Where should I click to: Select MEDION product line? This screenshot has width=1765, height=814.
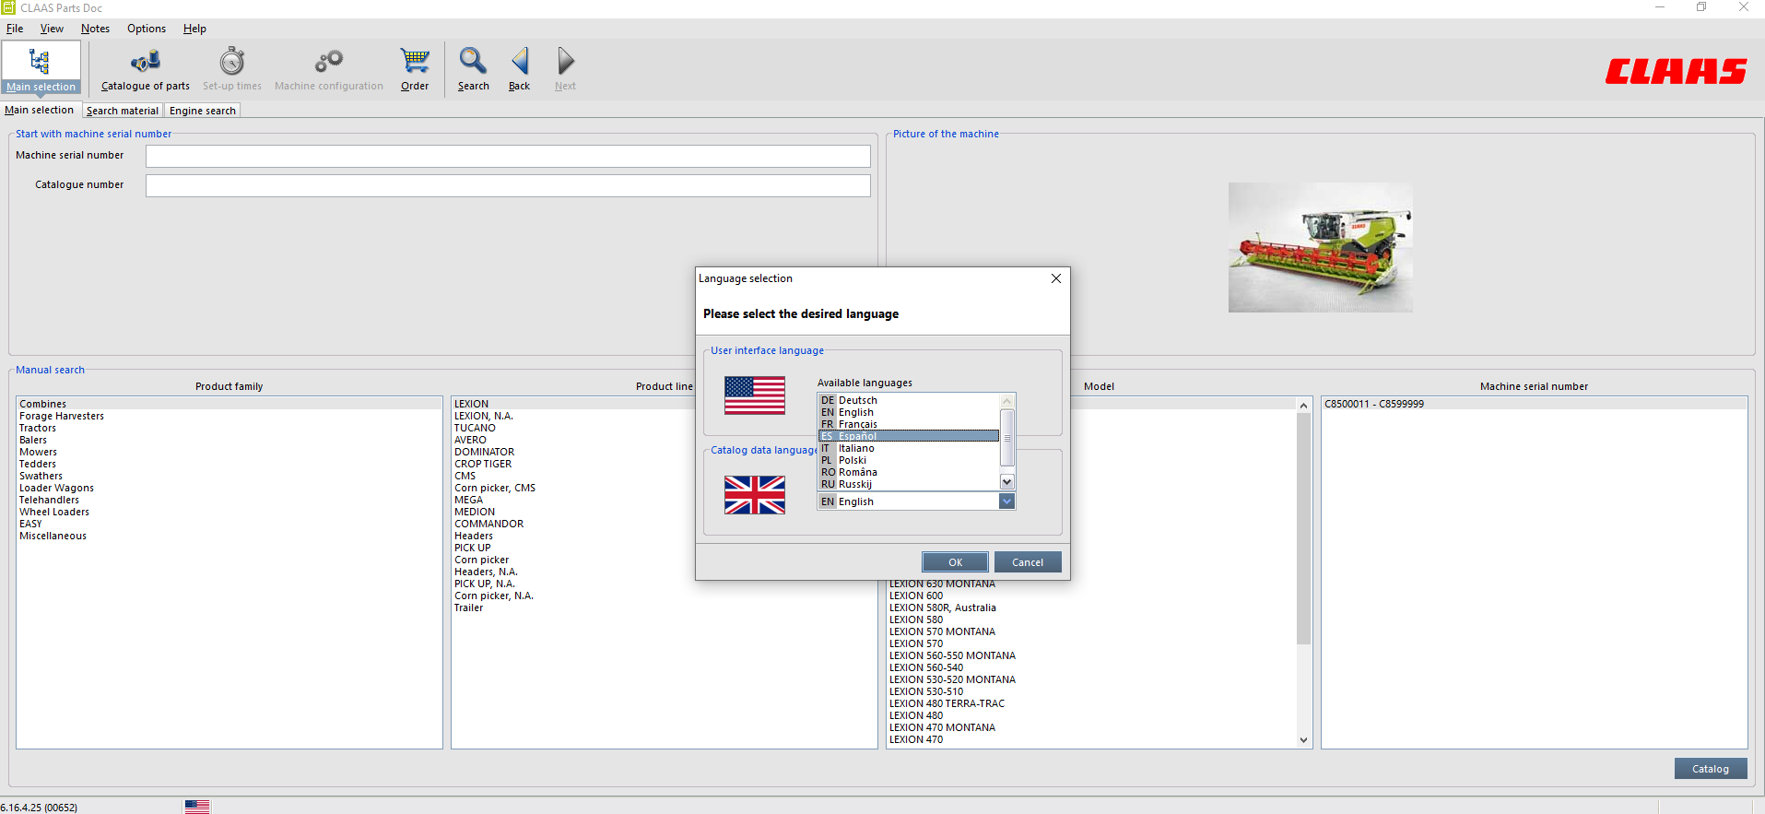(x=475, y=512)
